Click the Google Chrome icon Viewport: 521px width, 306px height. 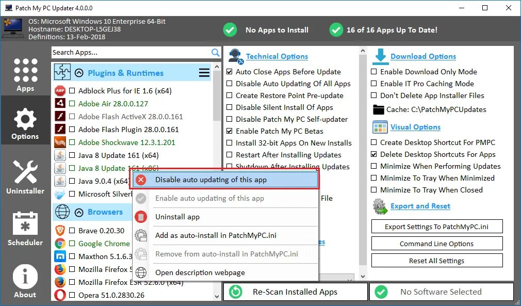[60, 244]
